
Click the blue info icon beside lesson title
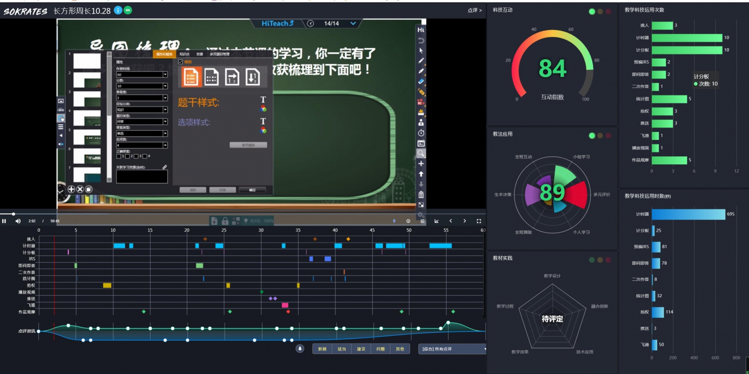tap(118, 10)
